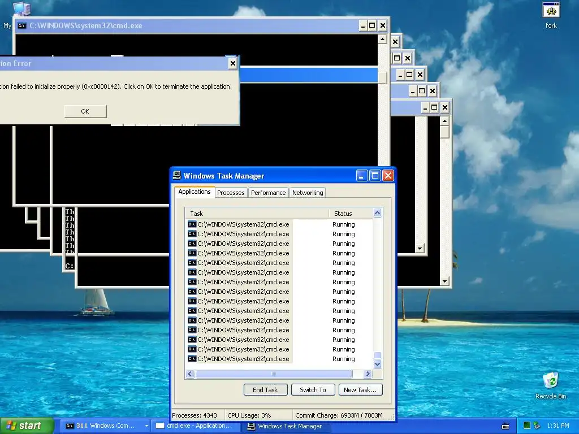Switch to the Processes tab
579x434 pixels.
231,193
